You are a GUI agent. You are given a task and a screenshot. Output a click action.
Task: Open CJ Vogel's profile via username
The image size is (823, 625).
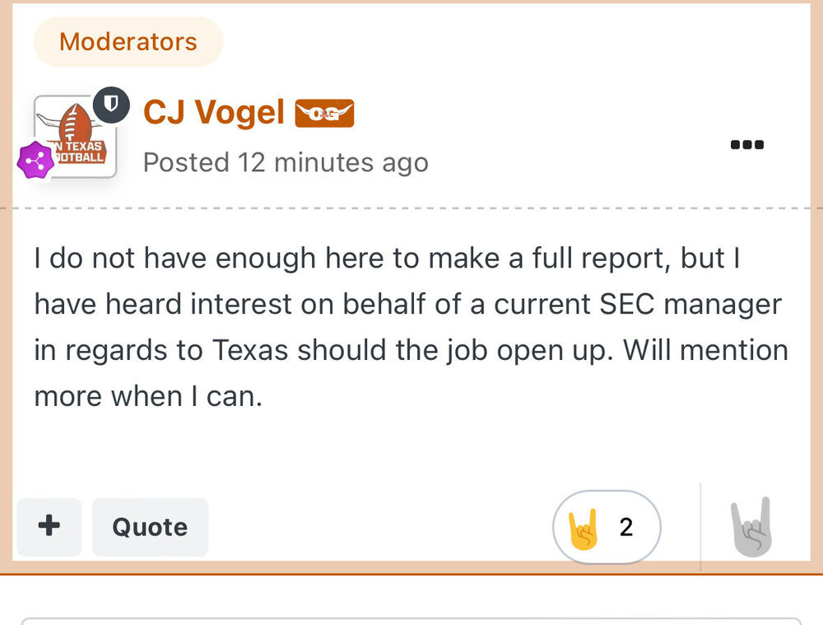pyautogui.click(x=214, y=112)
